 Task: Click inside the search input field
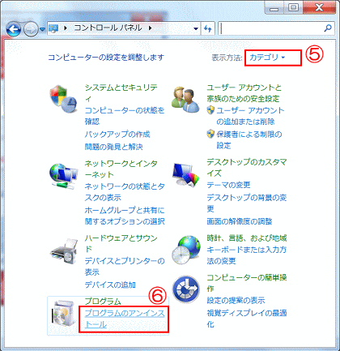point(271,28)
